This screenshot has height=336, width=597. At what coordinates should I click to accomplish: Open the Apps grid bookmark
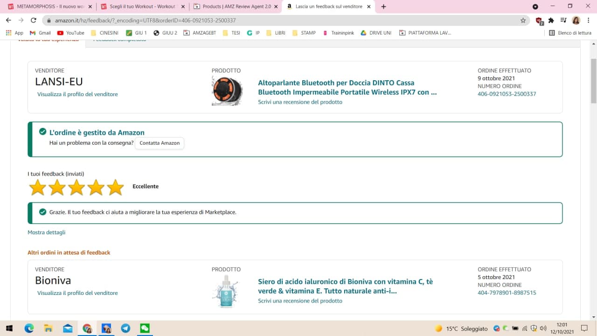point(14,33)
